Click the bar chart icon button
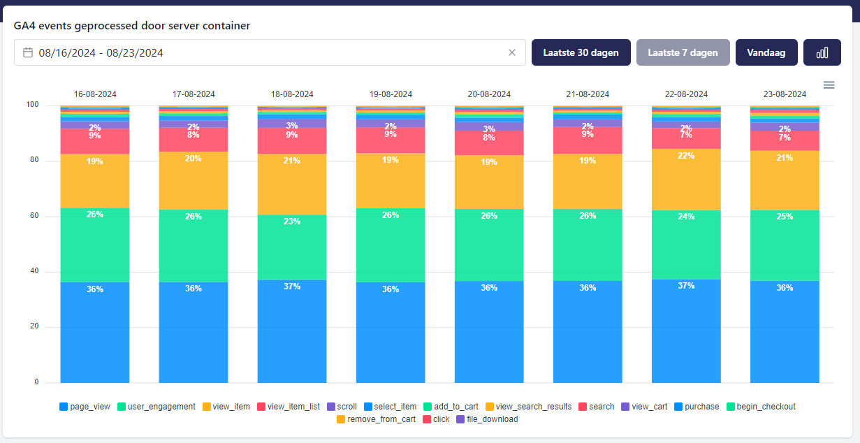Screen dimensions: 860x443 pyautogui.click(x=822, y=52)
